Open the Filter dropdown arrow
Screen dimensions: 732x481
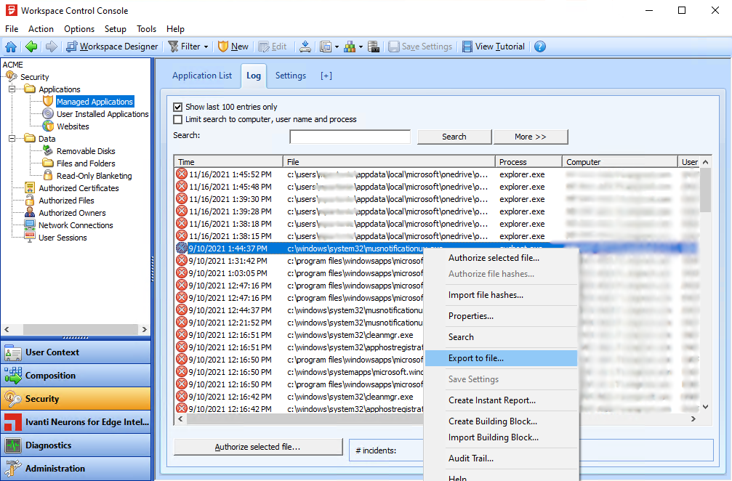click(206, 47)
